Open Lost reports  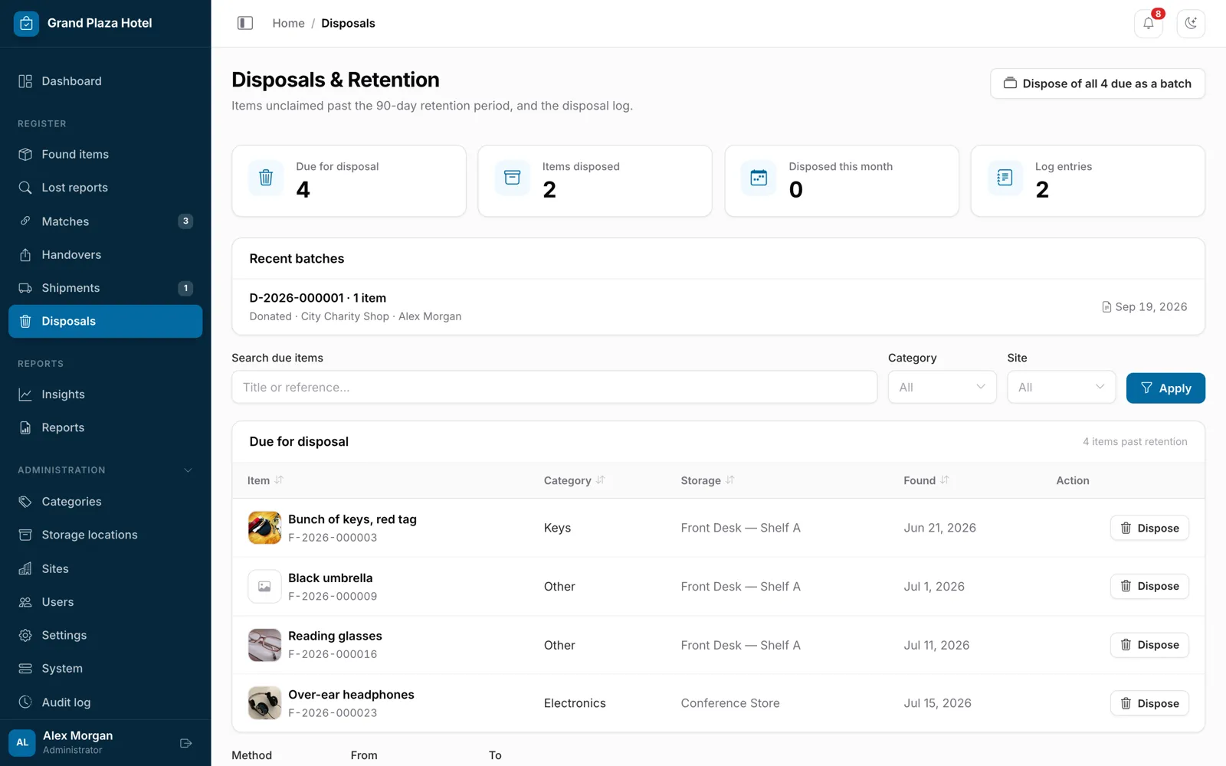pos(106,188)
